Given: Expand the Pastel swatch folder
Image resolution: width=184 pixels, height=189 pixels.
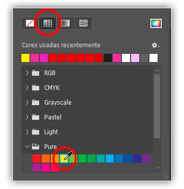Looking at the screenshot, I should [27, 117].
